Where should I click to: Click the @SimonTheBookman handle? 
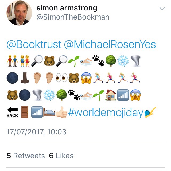73,17
